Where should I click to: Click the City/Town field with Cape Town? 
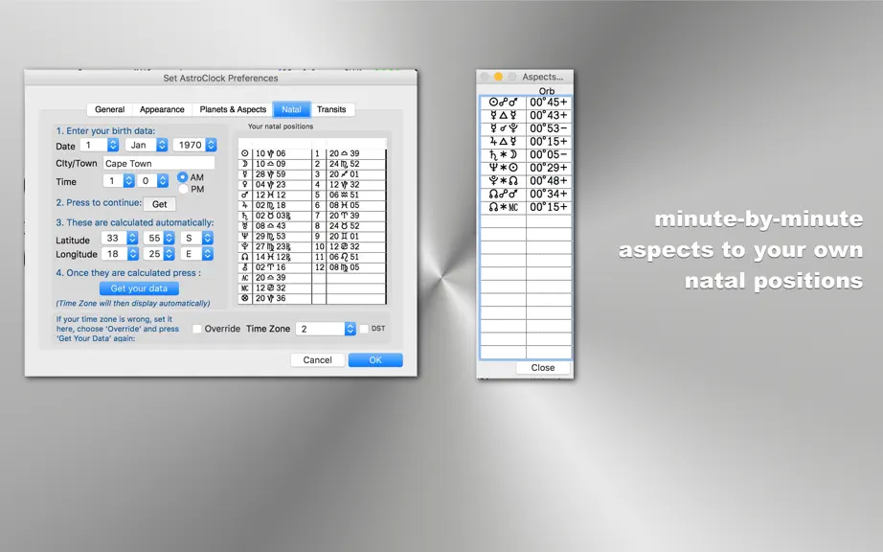click(159, 163)
